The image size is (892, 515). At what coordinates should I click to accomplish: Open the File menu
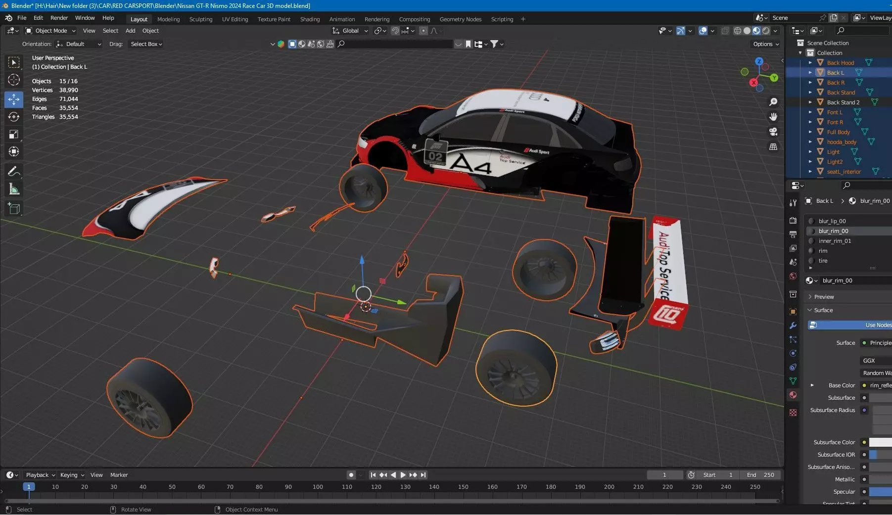[22, 18]
